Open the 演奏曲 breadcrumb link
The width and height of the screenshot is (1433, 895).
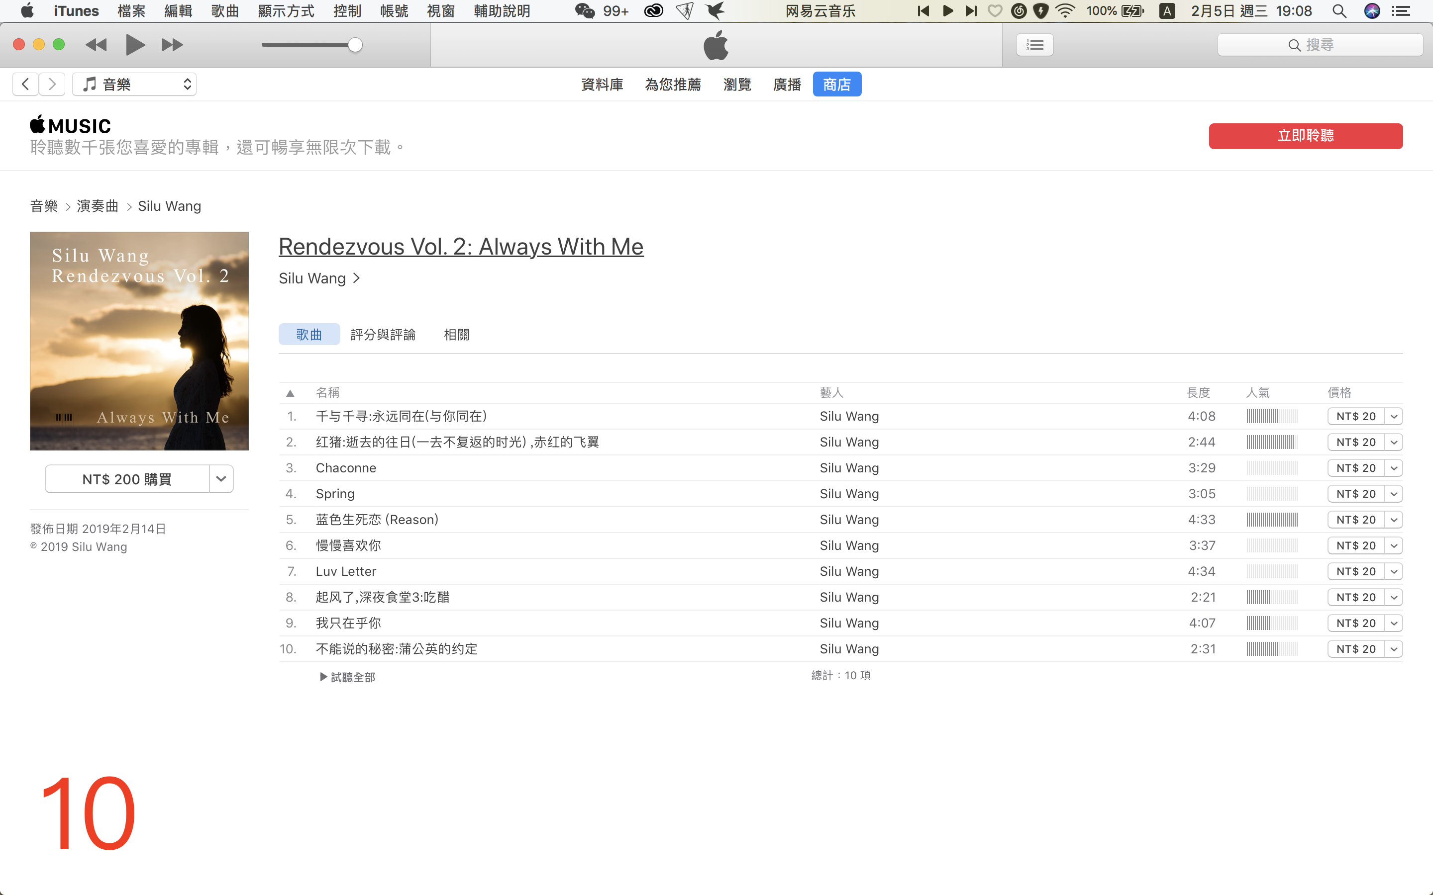click(x=98, y=206)
